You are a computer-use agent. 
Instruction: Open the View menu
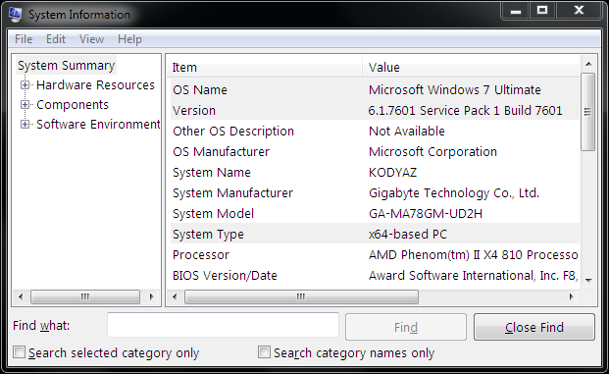pos(91,39)
